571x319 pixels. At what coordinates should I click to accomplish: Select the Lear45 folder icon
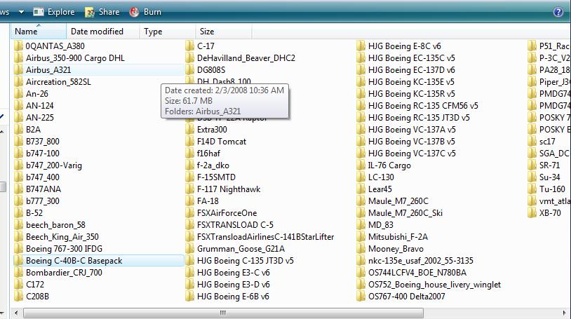tap(361, 189)
